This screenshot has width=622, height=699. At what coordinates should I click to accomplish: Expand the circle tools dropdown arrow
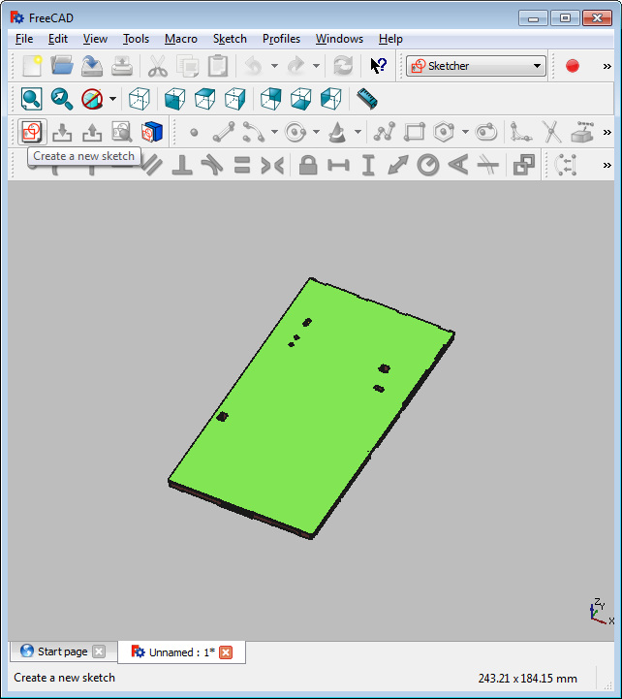pyautogui.click(x=317, y=132)
